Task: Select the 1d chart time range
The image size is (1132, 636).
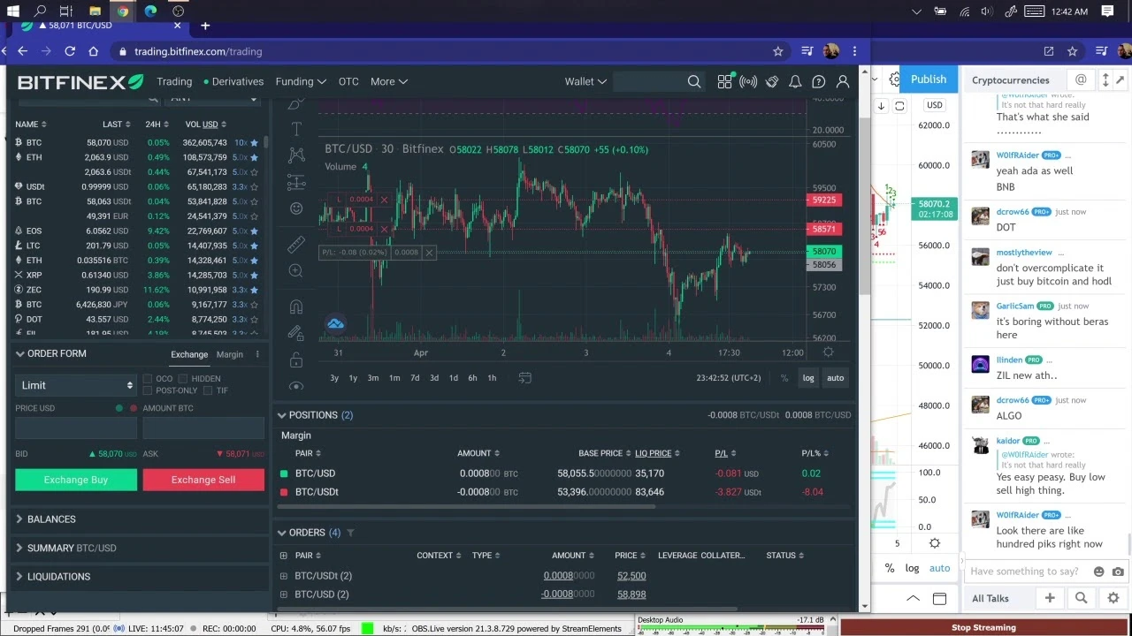Action: 454,378
